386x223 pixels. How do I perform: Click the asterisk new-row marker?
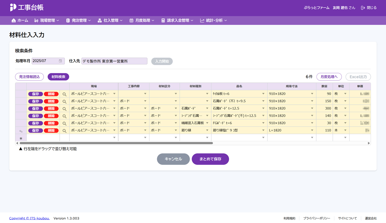click(21, 138)
